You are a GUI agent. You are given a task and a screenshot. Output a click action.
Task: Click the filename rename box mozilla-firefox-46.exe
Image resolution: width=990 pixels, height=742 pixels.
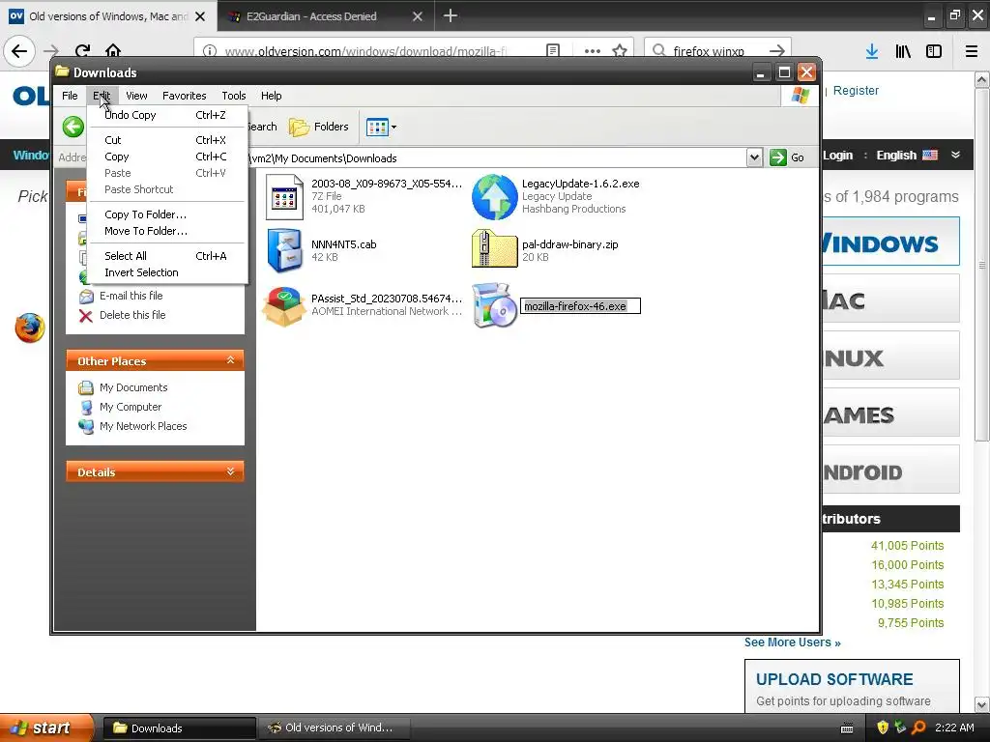(580, 306)
